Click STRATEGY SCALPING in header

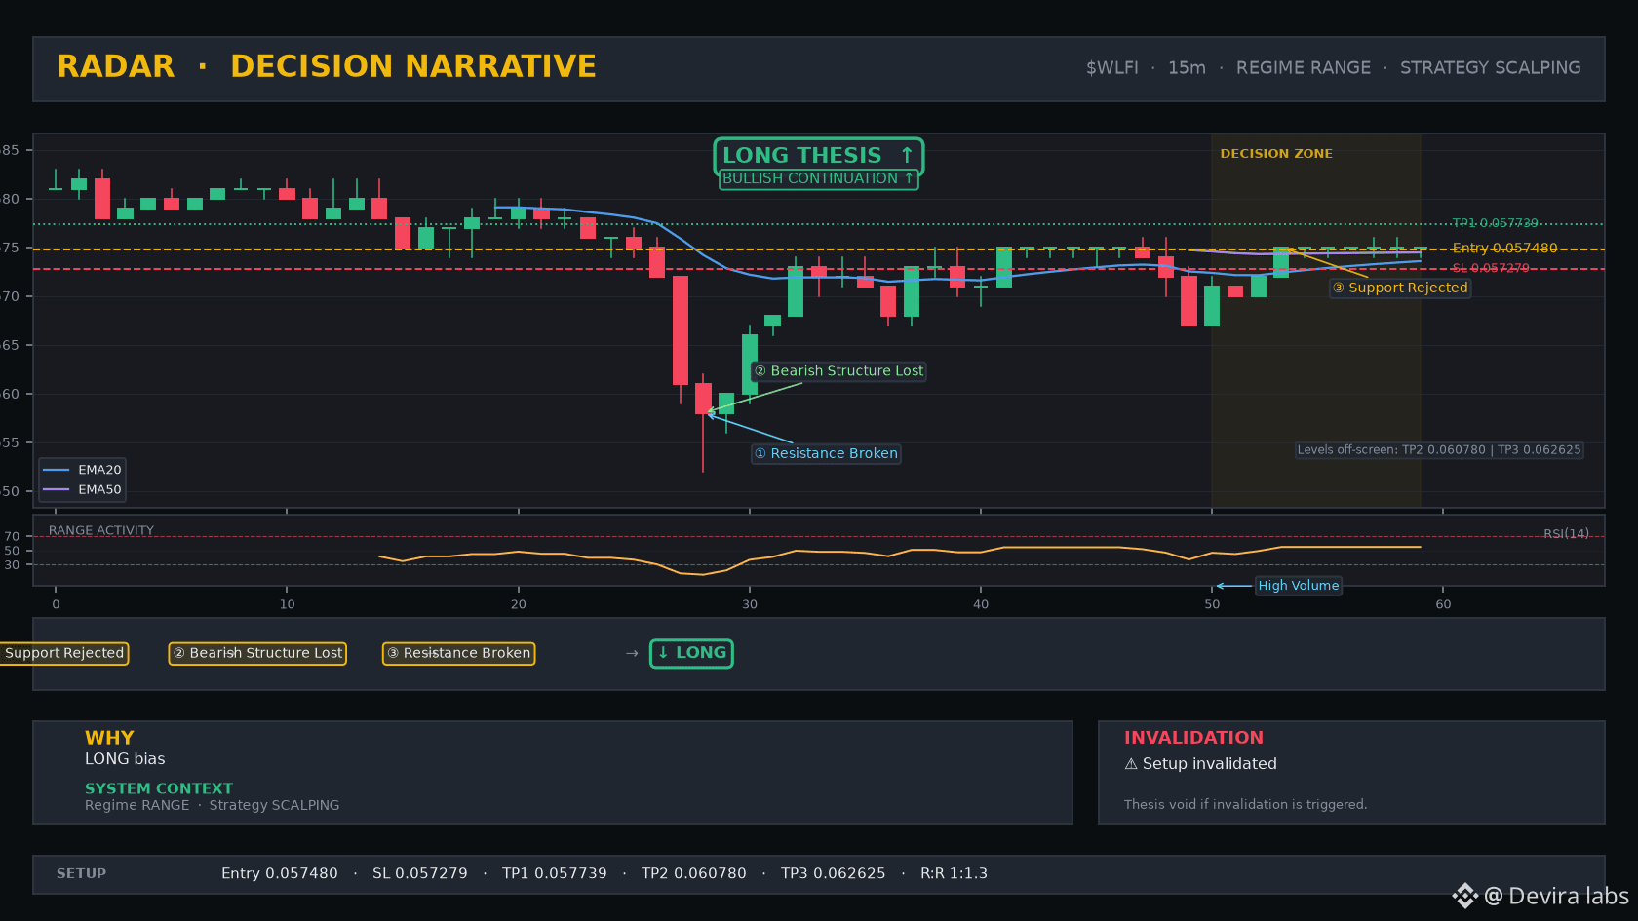pyautogui.click(x=1491, y=68)
